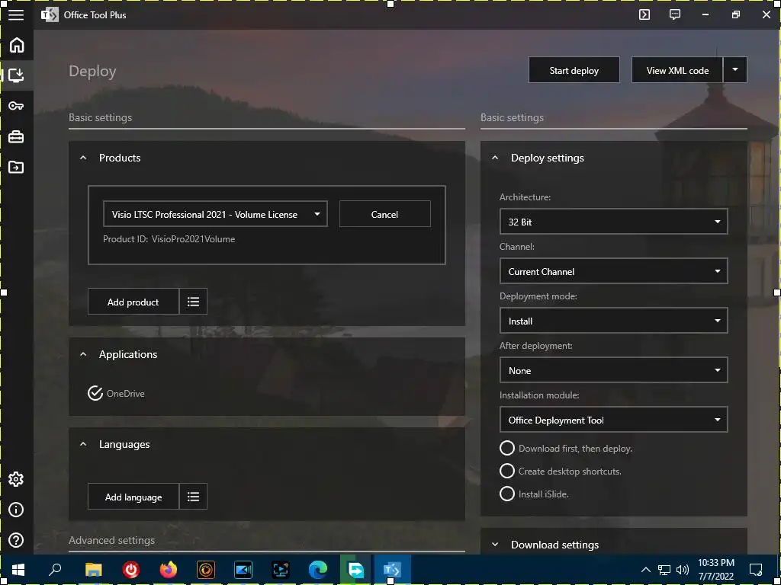Open the orange circular app in taskbar
The image size is (781, 585).
(x=206, y=570)
